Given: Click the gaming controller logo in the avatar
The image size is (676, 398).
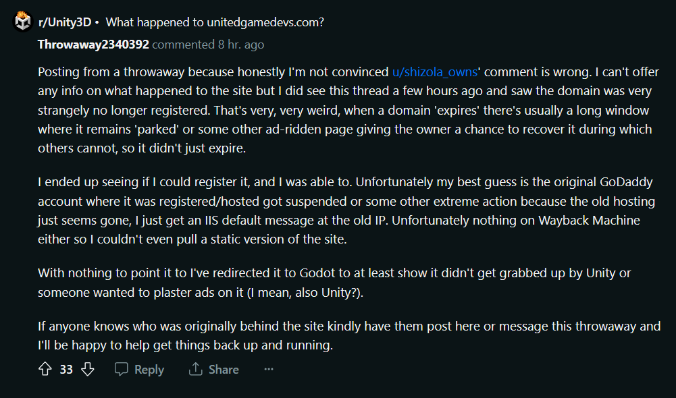Looking at the screenshot, I should coord(22,21).
